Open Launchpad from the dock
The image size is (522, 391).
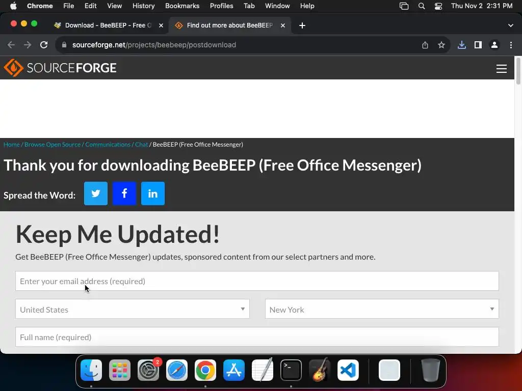point(120,370)
